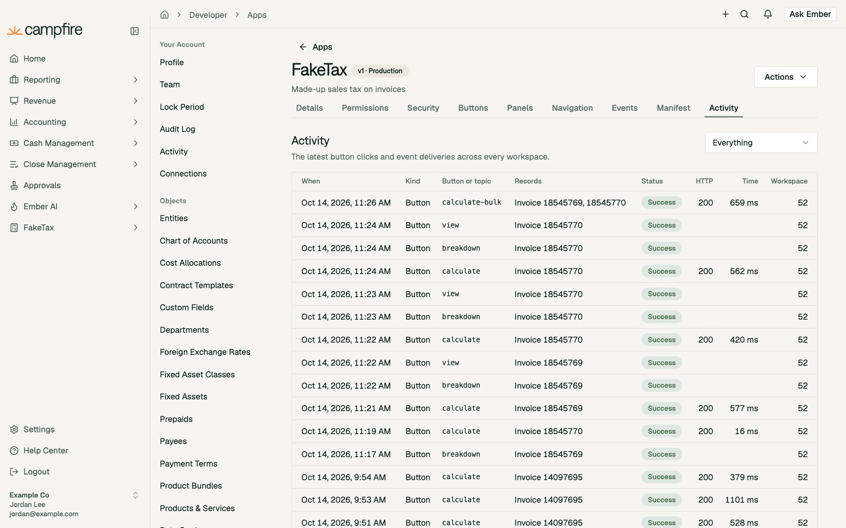
Task: Click the Ask Ember button
Action: click(810, 14)
